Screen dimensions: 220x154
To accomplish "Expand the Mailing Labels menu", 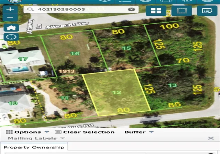I will click(36, 138).
